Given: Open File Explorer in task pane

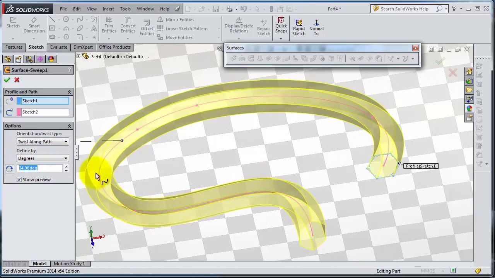Looking at the screenshot, I should 469,90.
